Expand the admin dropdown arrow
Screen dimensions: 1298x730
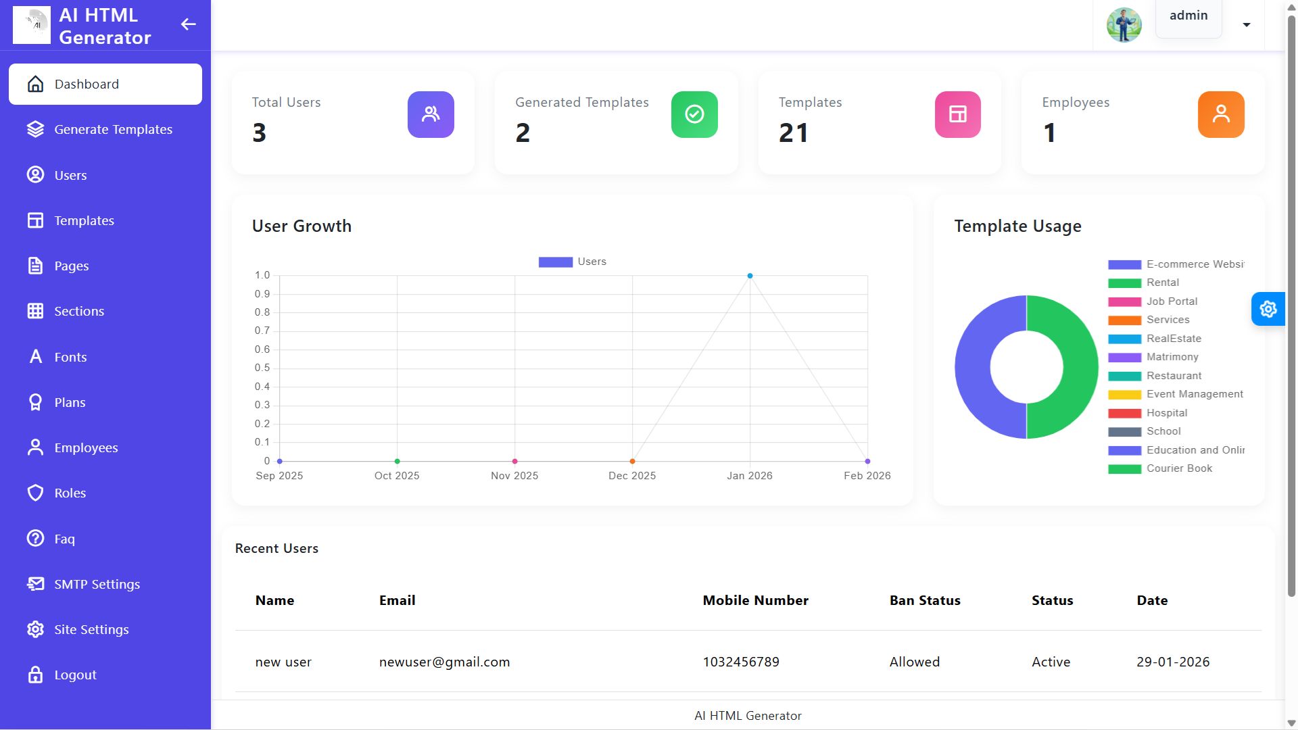click(1246, 25)
